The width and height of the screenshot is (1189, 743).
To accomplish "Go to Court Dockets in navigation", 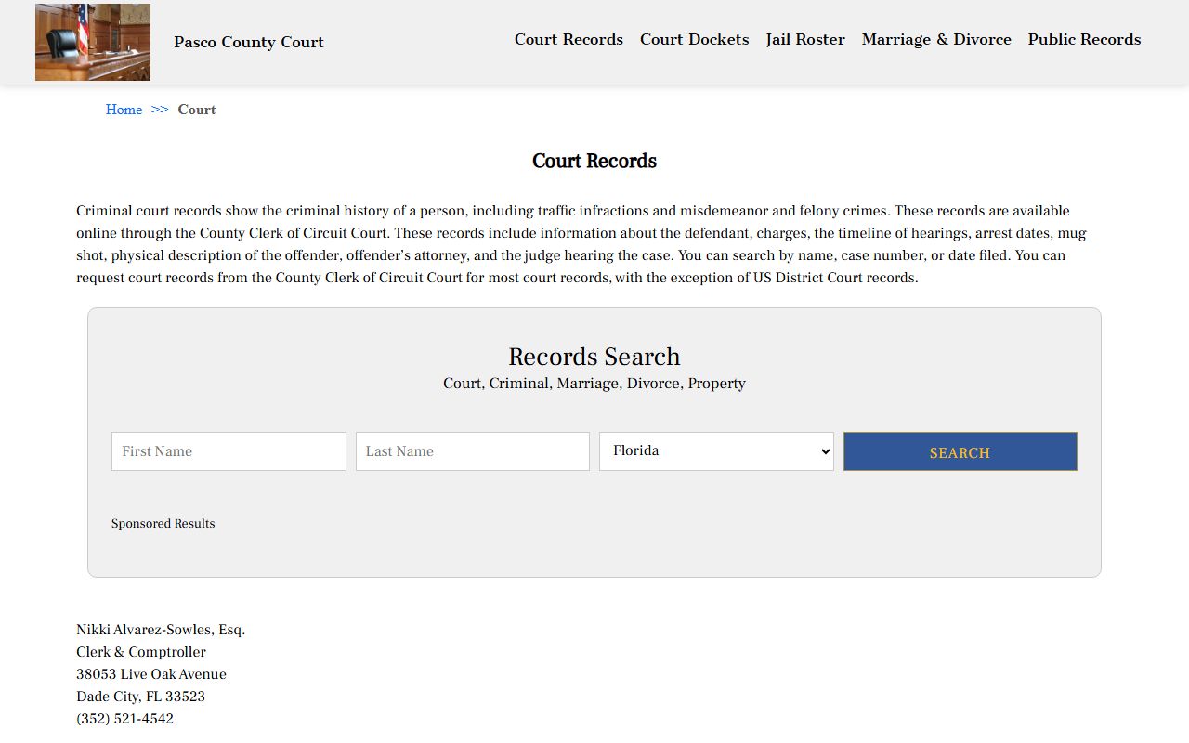I will pos(694,39).
